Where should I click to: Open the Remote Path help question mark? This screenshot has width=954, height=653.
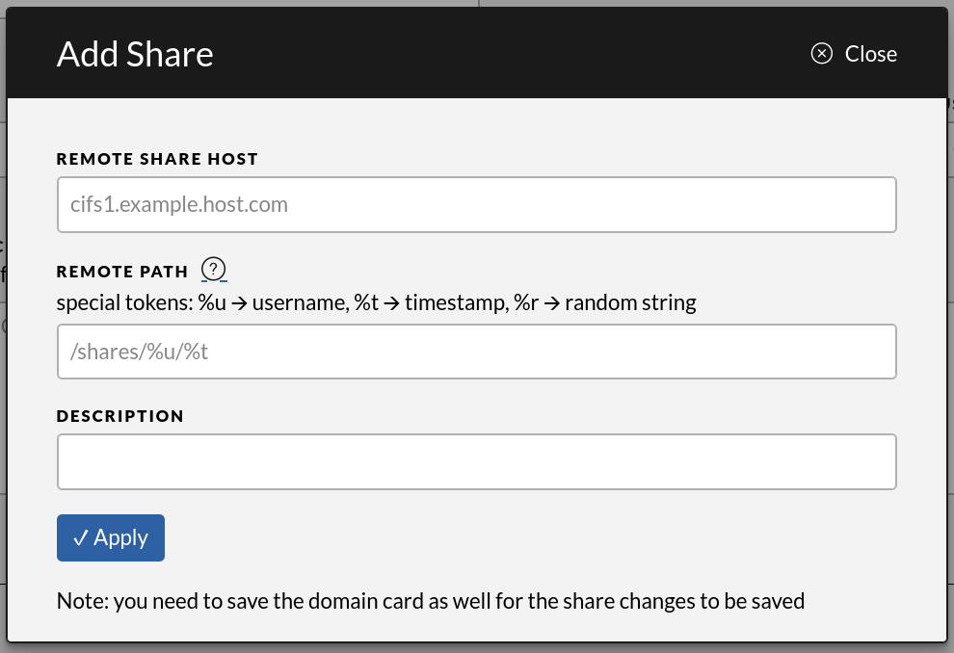tap(213, 270)
